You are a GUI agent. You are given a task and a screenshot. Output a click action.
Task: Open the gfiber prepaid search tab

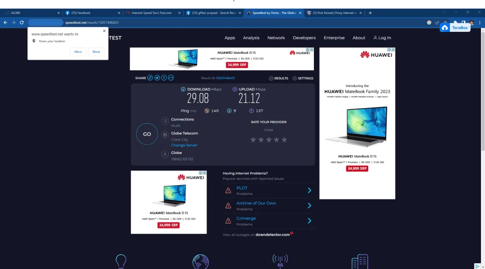tap(214, 13)
